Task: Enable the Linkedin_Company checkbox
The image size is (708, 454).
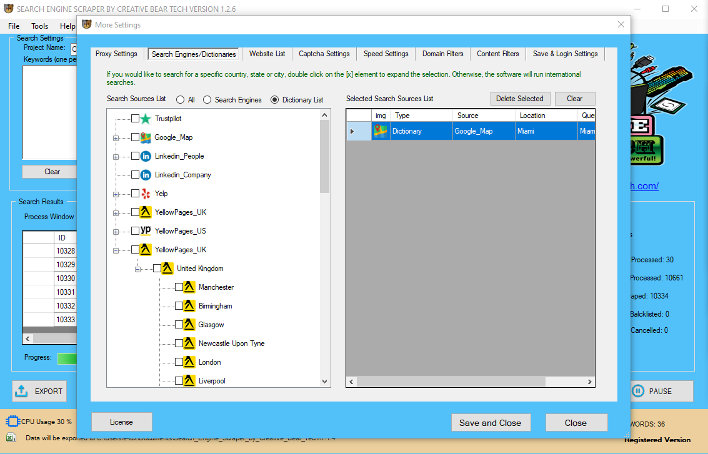Action: coord(135,175)
